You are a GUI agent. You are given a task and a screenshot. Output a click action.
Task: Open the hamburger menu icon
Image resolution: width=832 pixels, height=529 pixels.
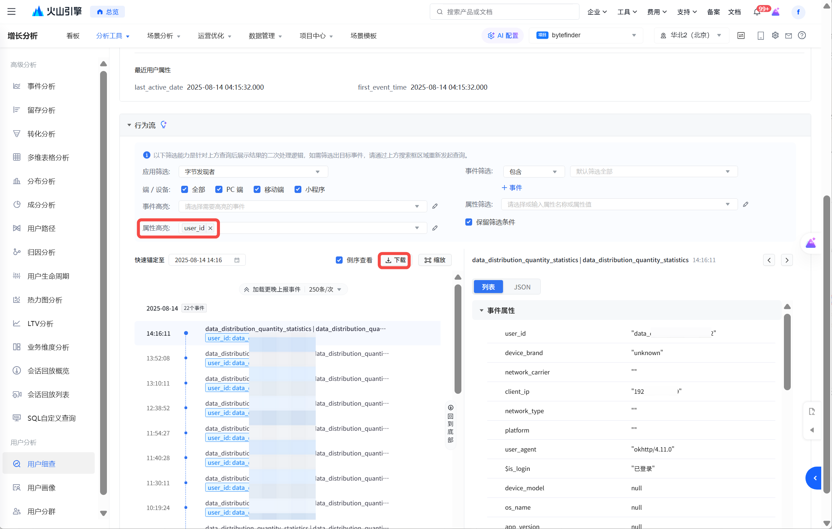click(11, 11)
